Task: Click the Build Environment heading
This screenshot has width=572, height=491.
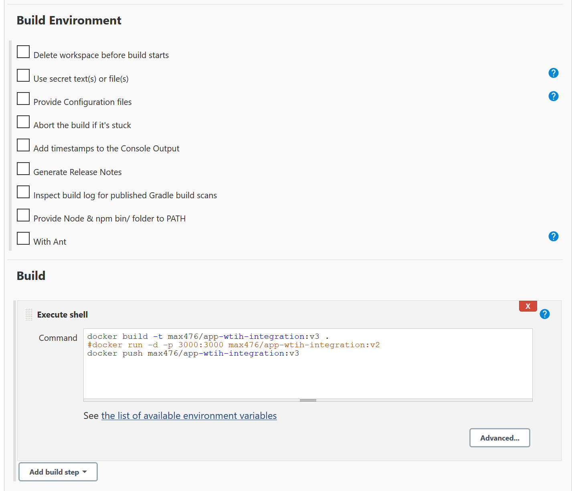Action: 69,20
